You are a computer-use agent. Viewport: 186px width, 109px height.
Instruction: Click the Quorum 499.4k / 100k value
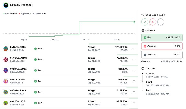tap(168, 61)
